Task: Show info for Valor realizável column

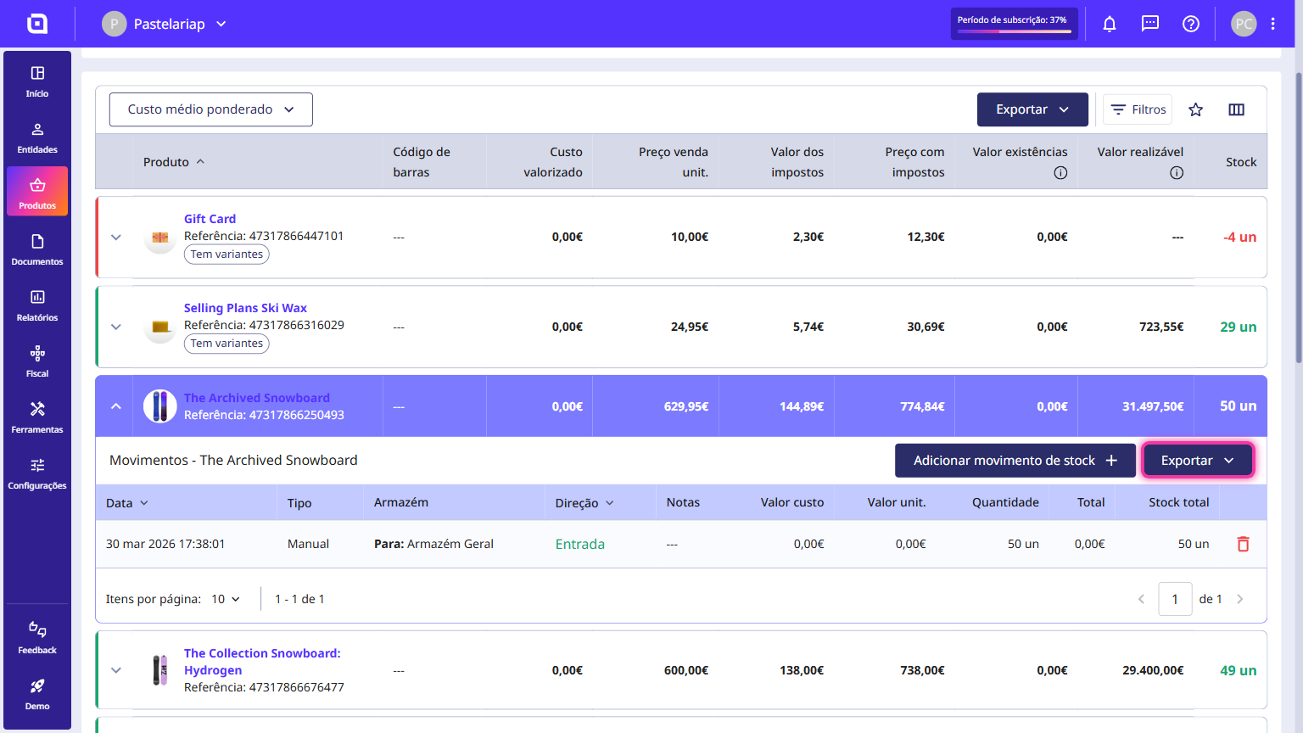Action: 1177,173
